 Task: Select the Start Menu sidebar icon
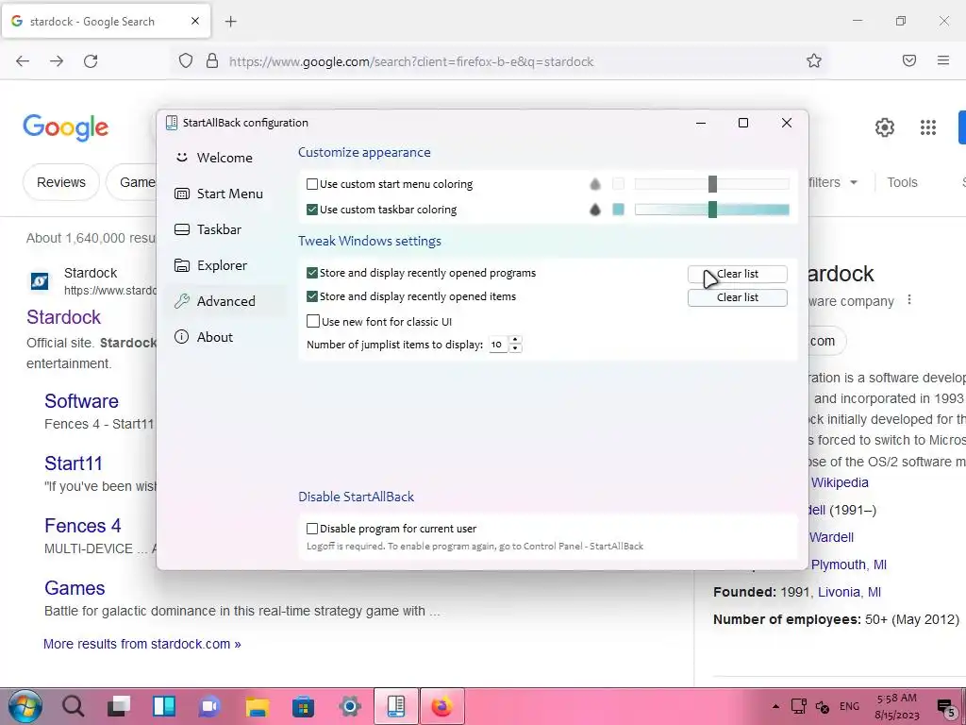click(182, 194)
